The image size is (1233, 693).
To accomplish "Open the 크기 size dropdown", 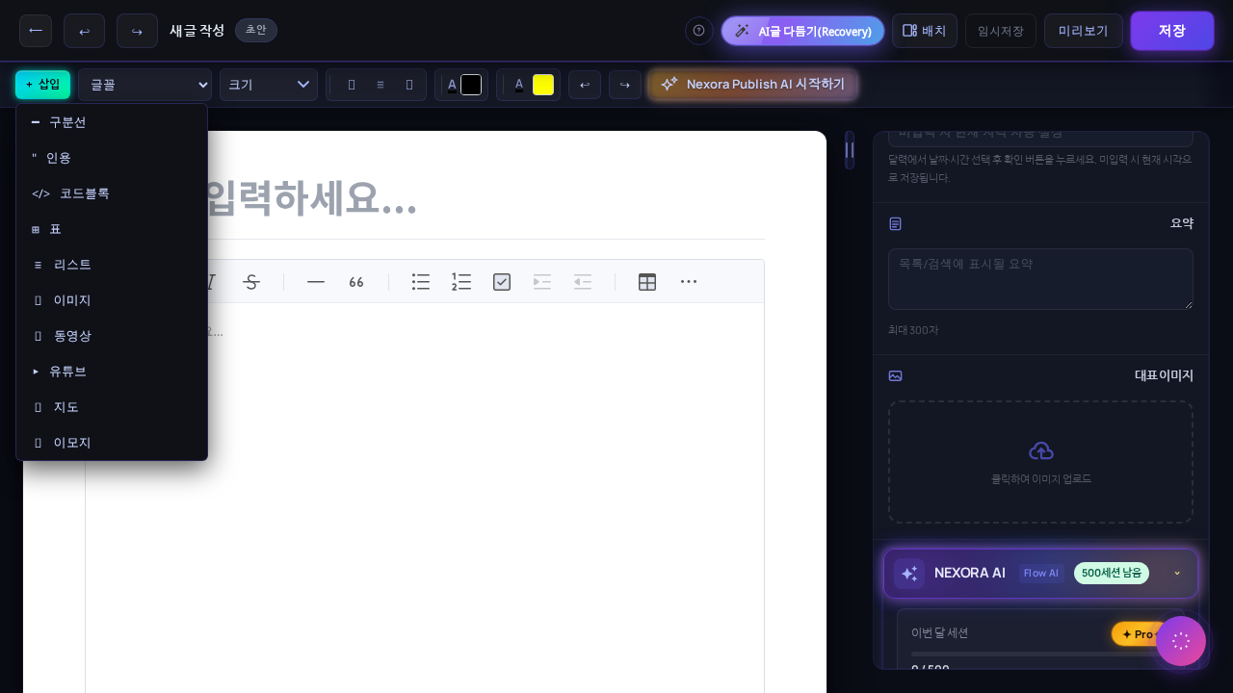I will point(268,85).
